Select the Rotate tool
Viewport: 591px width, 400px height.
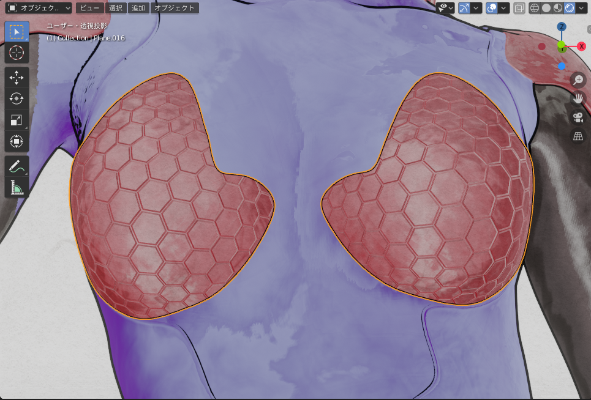(x=17, y=98)
